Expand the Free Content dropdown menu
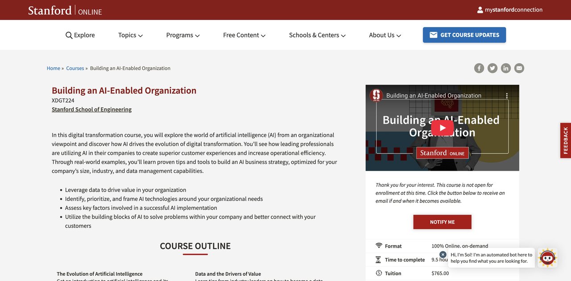571x281 pixels. pyautogui.click(x=244, y=35)
